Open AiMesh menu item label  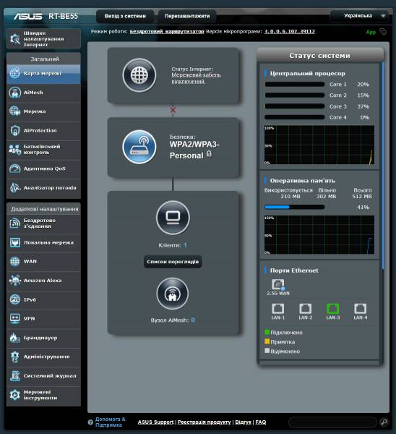(x=33, y=93)
